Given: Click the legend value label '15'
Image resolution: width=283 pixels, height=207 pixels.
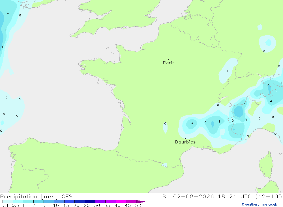Looking at the screenshot, I should [66, 205].
